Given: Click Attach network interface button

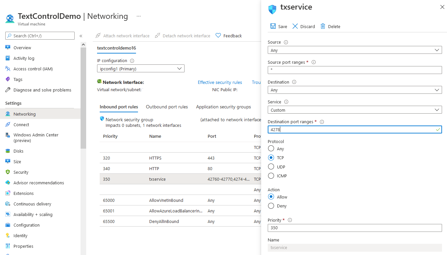Looking at the screenshot, I should (x=122, y=36).
